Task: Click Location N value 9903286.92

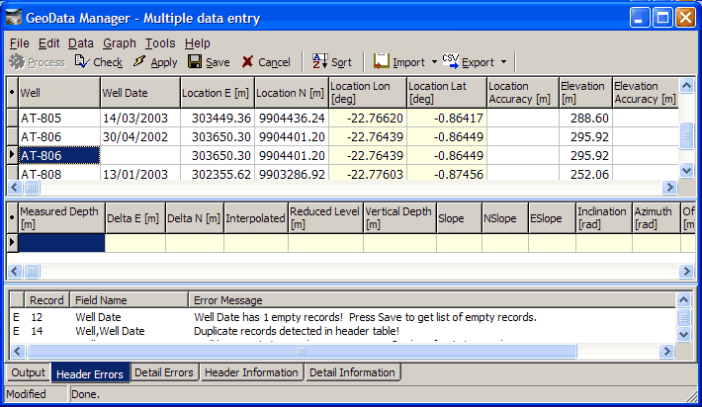Action: click(292, 173)
